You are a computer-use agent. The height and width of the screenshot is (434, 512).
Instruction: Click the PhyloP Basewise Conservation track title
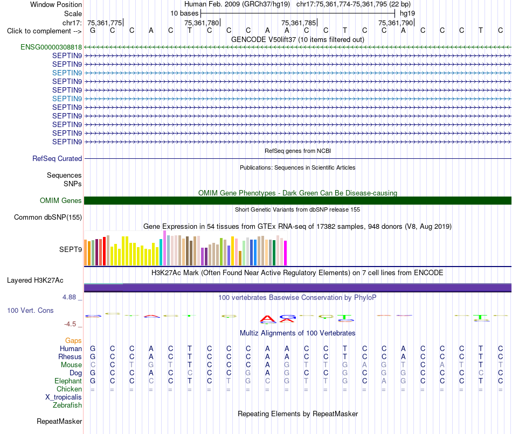tap(297, 298)
